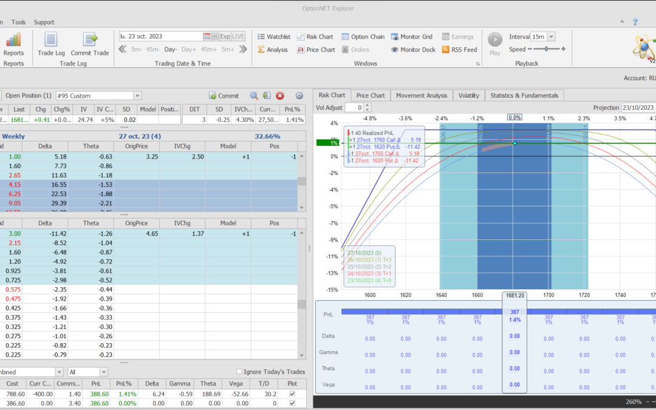Viewport: 656px width, 410px height.
Task: Switch to the Movement Analysis tab
Action: pos(421,95)
